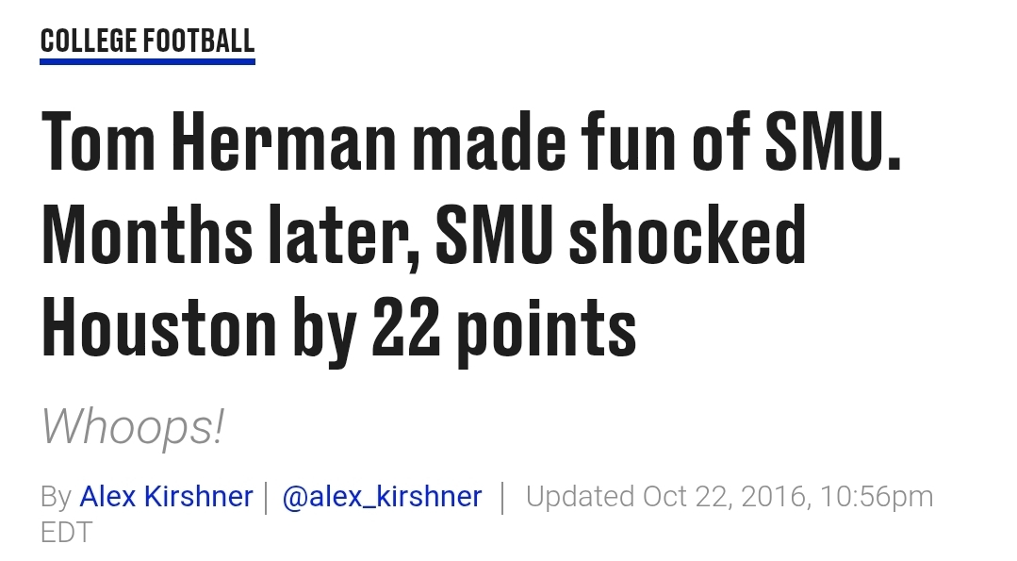1017x561 pixels.
Task: Open the College Football category link
Action: [147, 41]
